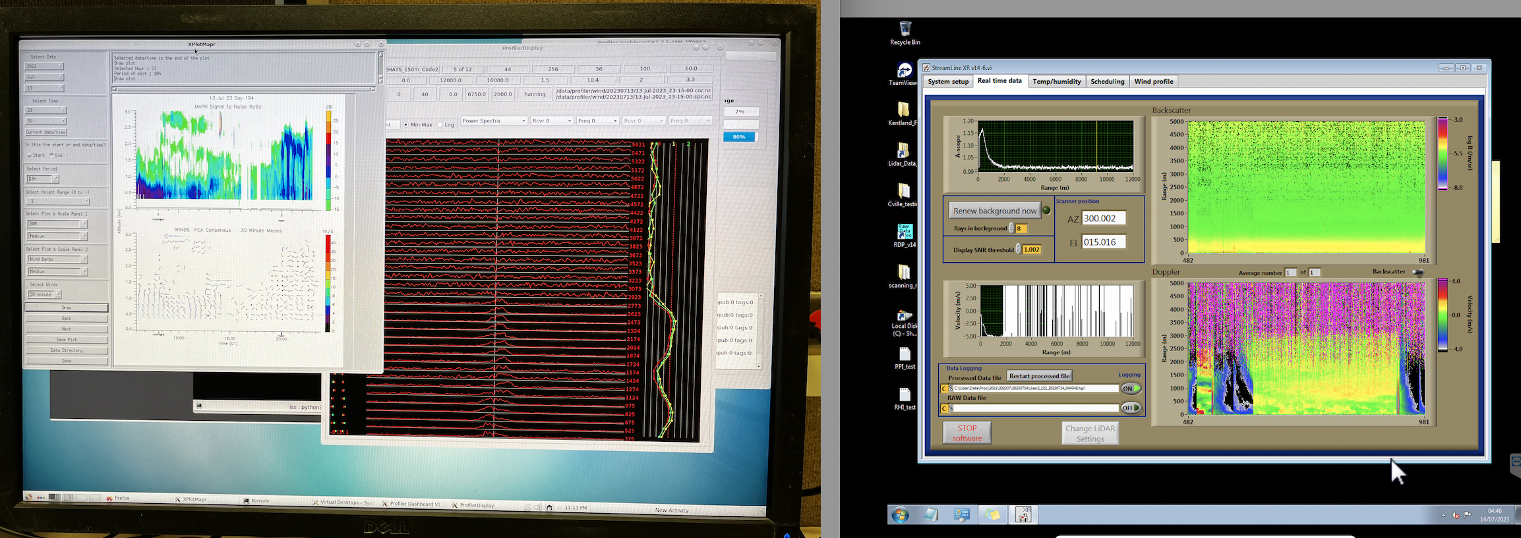This screenshot has width=1521, height=538.
Task: Open the RDP_v14 raw data icon
Action: [904, 232]
